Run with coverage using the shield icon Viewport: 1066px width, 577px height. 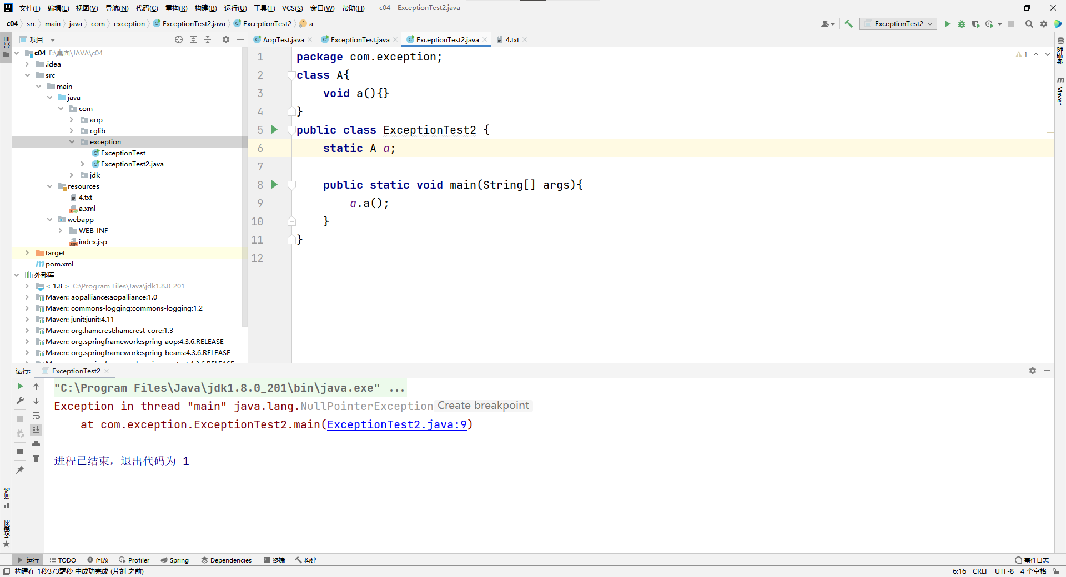click(976, 24)
